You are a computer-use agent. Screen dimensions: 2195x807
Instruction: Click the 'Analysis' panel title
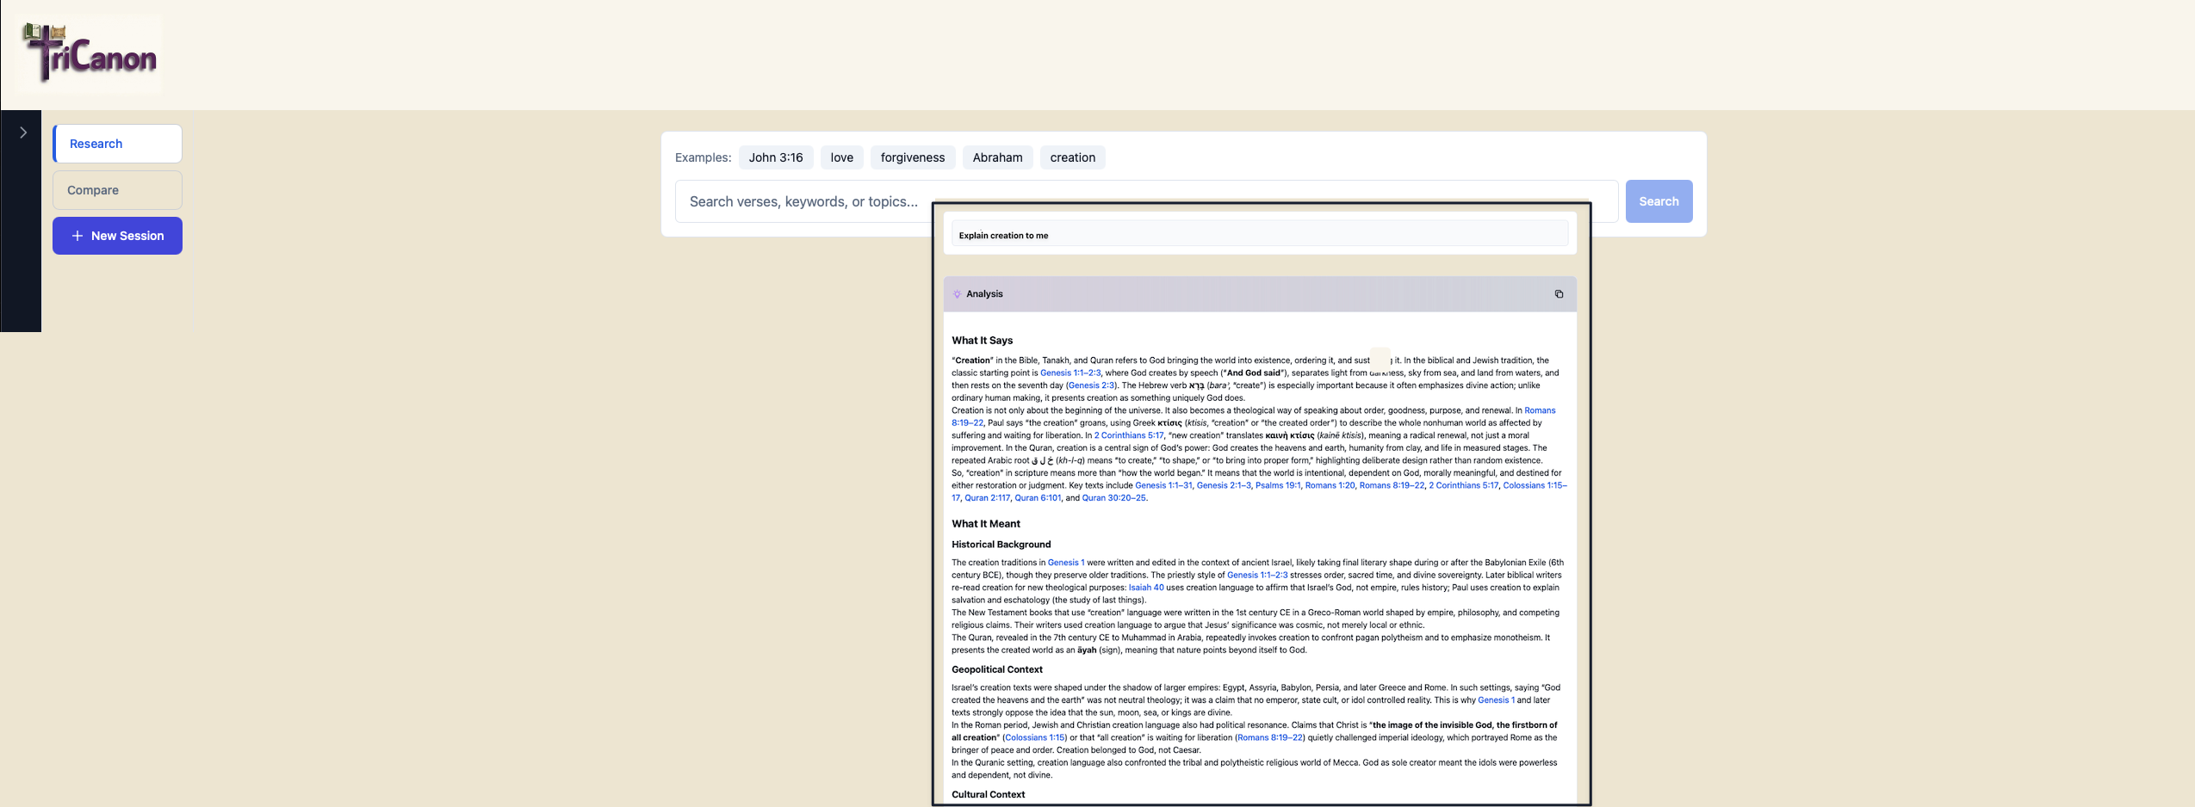(x=984, y=294)
